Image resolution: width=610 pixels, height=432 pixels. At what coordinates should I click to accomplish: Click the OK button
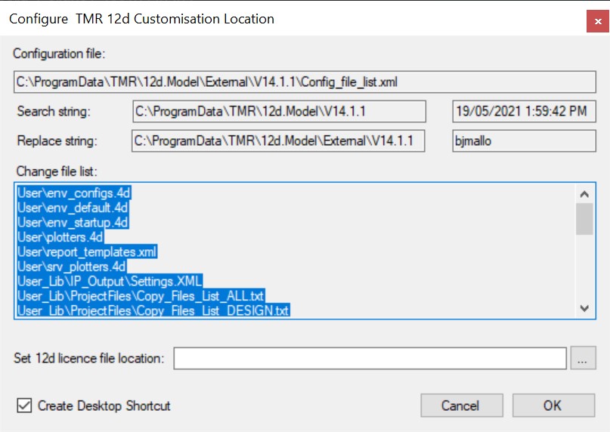tap(553, 406)
